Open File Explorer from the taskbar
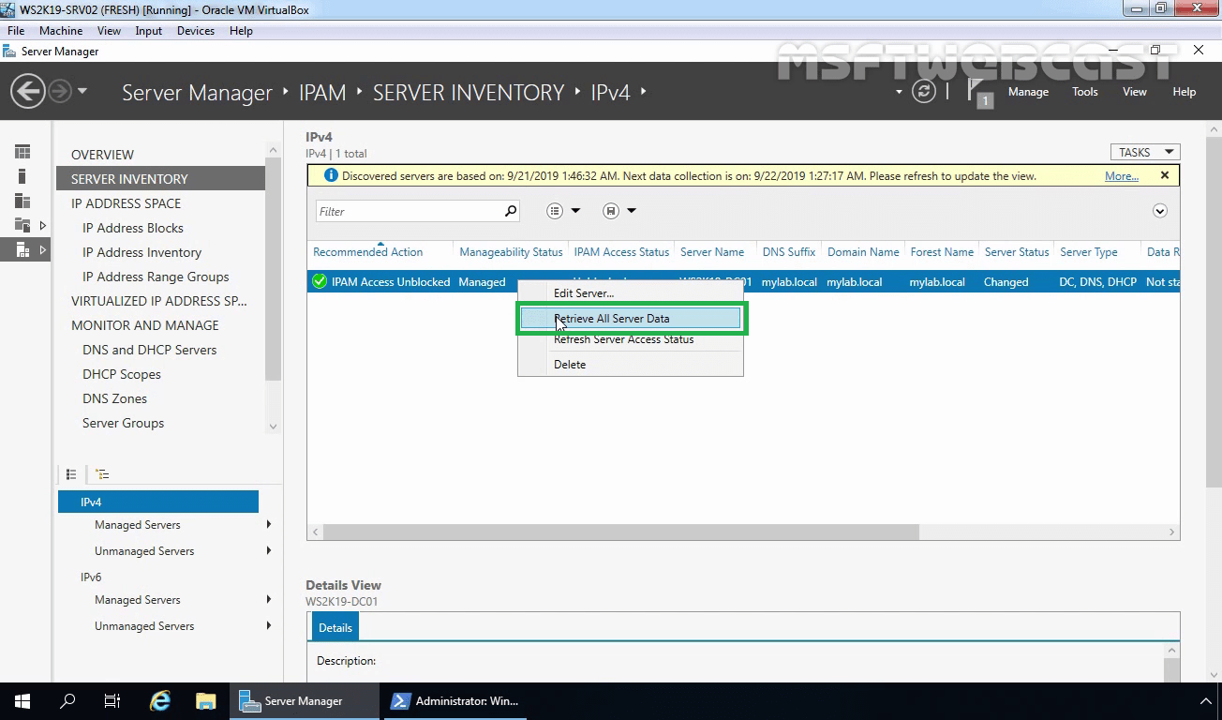 pyautogui.click(x=206, y=700)
